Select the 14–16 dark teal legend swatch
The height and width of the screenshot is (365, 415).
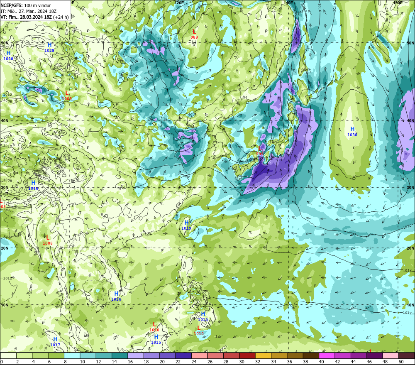(x=120, y=355)
